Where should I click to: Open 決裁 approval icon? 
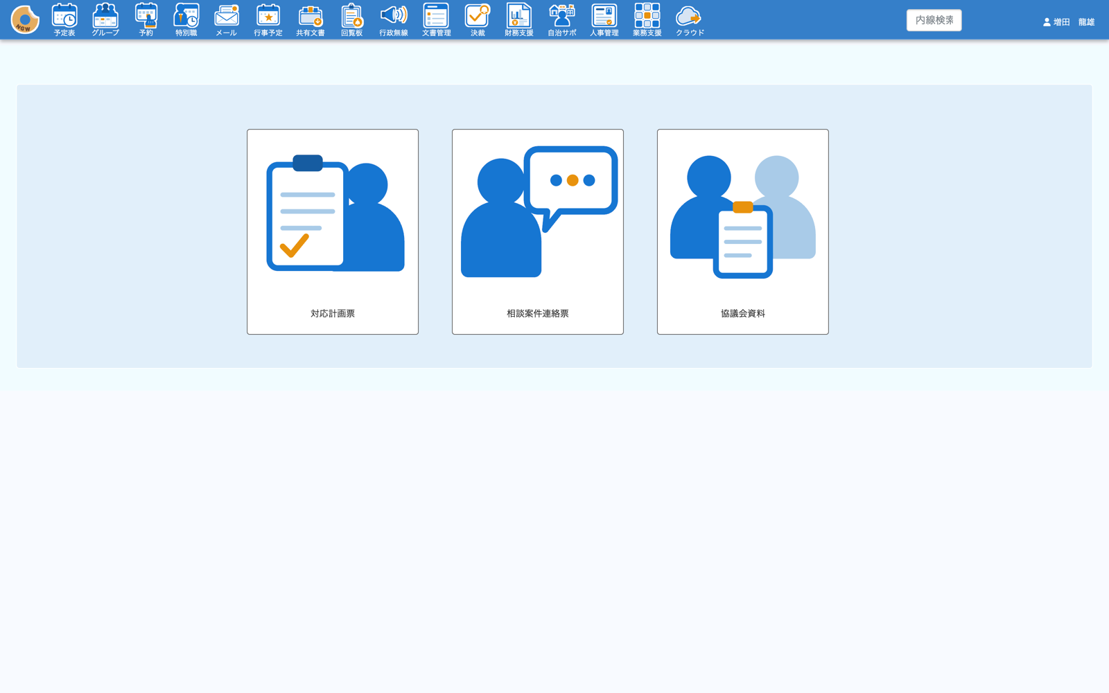click(x=478, y=20)
